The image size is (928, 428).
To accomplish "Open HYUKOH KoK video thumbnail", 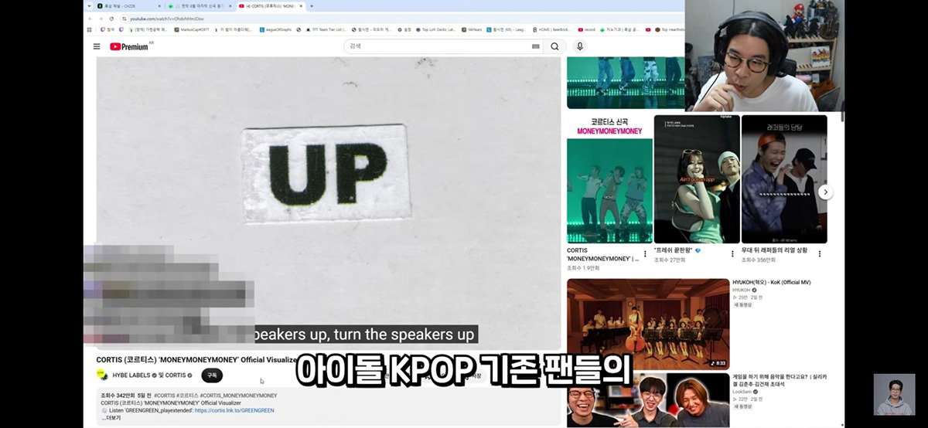I will coord(648,324).
